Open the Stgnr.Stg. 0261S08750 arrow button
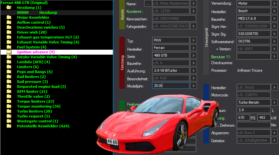This screenshot has height=155, width=279. coord(274,34)
